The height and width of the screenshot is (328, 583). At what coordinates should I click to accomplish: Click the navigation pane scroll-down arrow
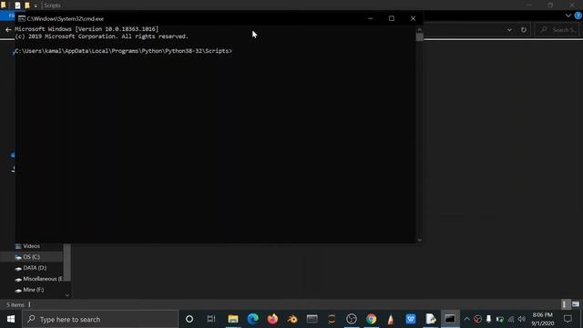pos(66,295)
